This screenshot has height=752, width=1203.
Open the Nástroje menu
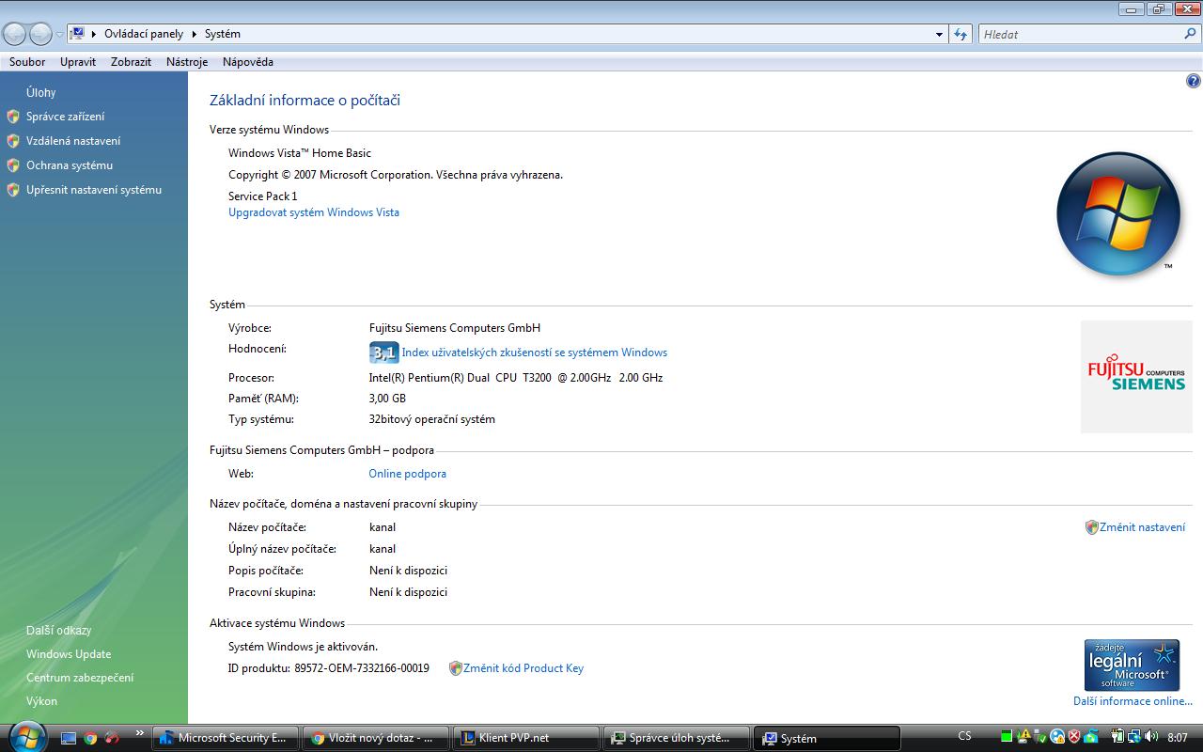click(187, 62)
